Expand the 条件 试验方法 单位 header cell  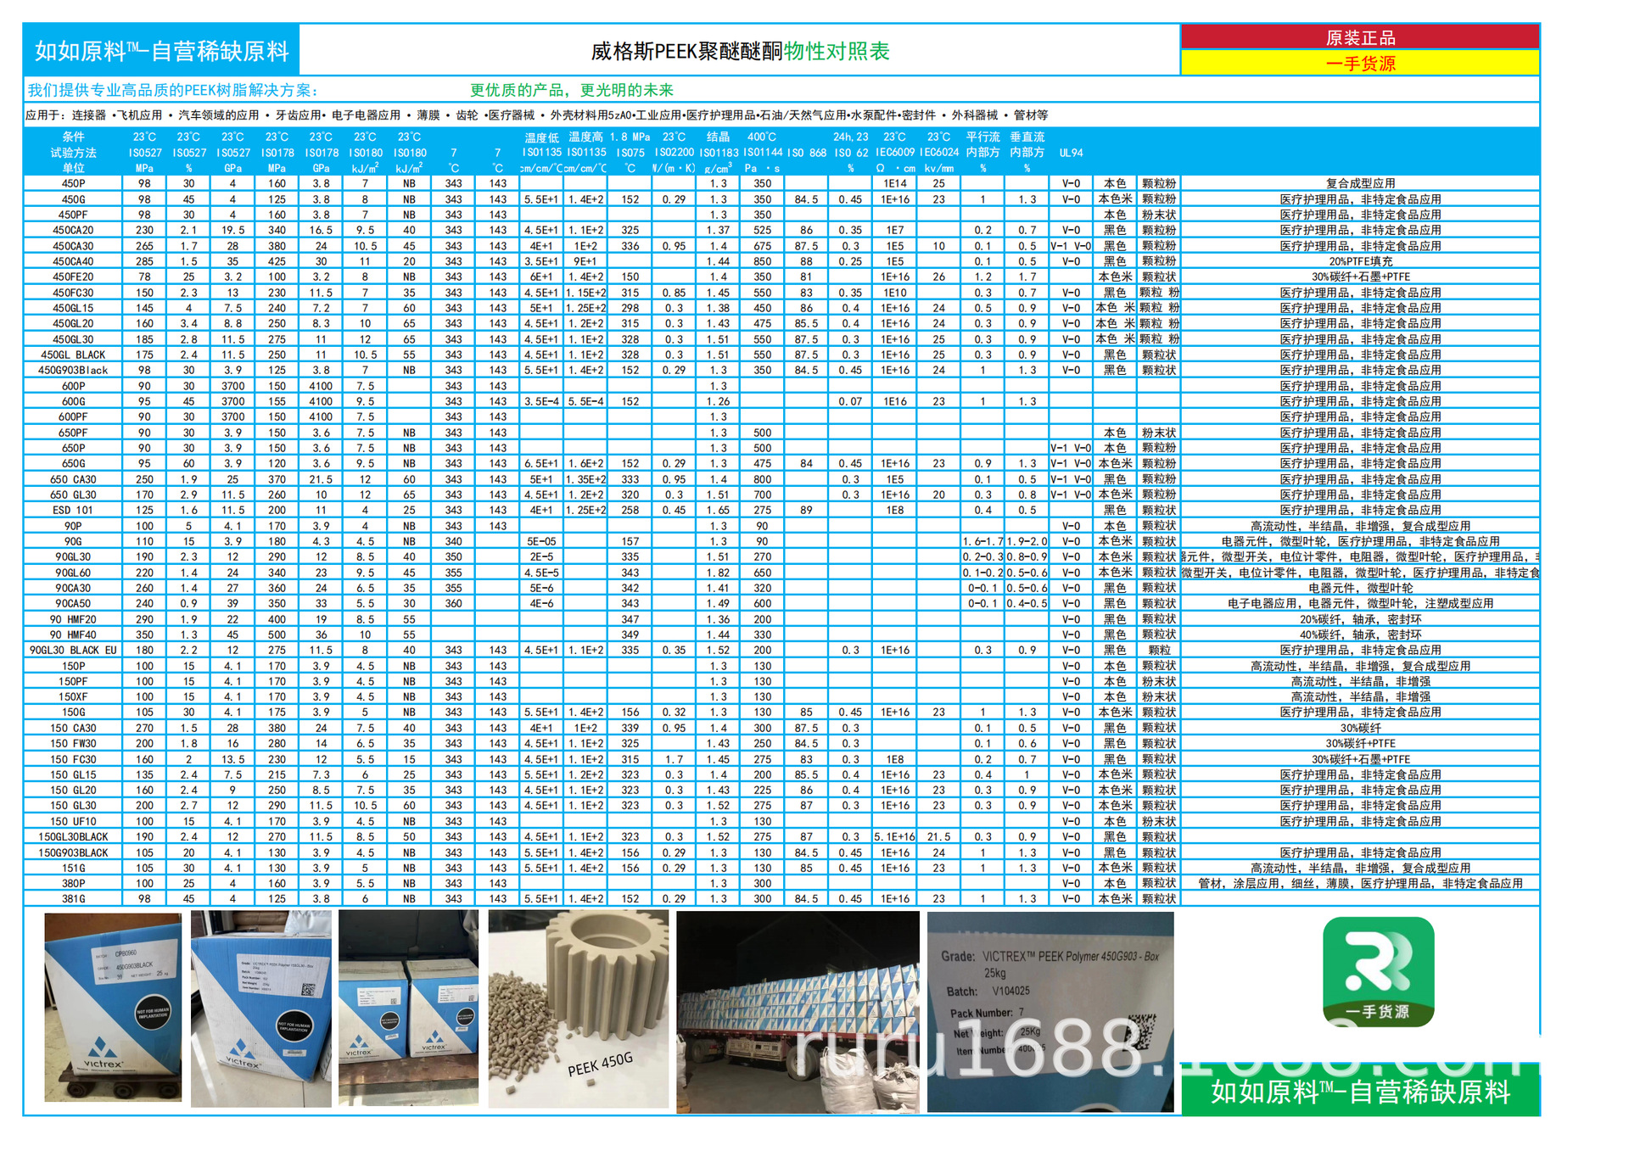click(x=72, y=151)
